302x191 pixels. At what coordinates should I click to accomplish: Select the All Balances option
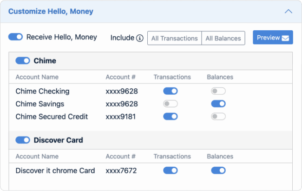[x=223, y=38]
